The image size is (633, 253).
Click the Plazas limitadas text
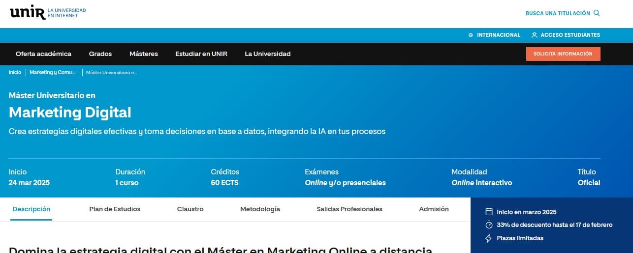(x=520, y=238)
